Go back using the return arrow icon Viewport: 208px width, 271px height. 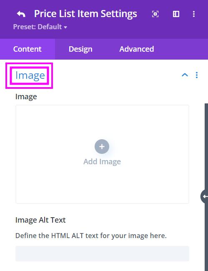tap(21, 14)
